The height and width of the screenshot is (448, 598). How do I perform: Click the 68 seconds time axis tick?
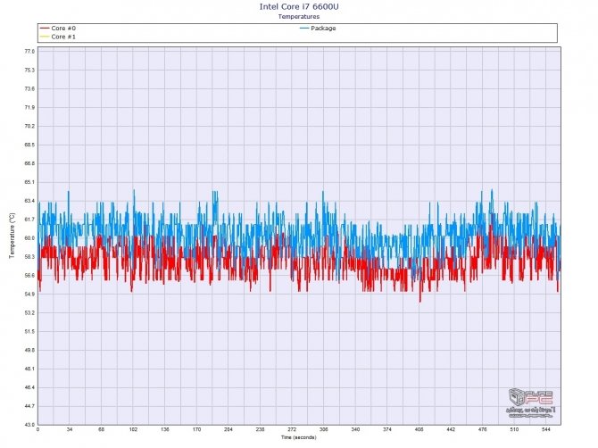point(101,429)
